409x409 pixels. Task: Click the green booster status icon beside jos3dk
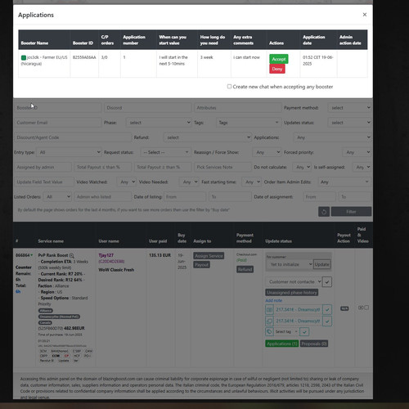24,57
